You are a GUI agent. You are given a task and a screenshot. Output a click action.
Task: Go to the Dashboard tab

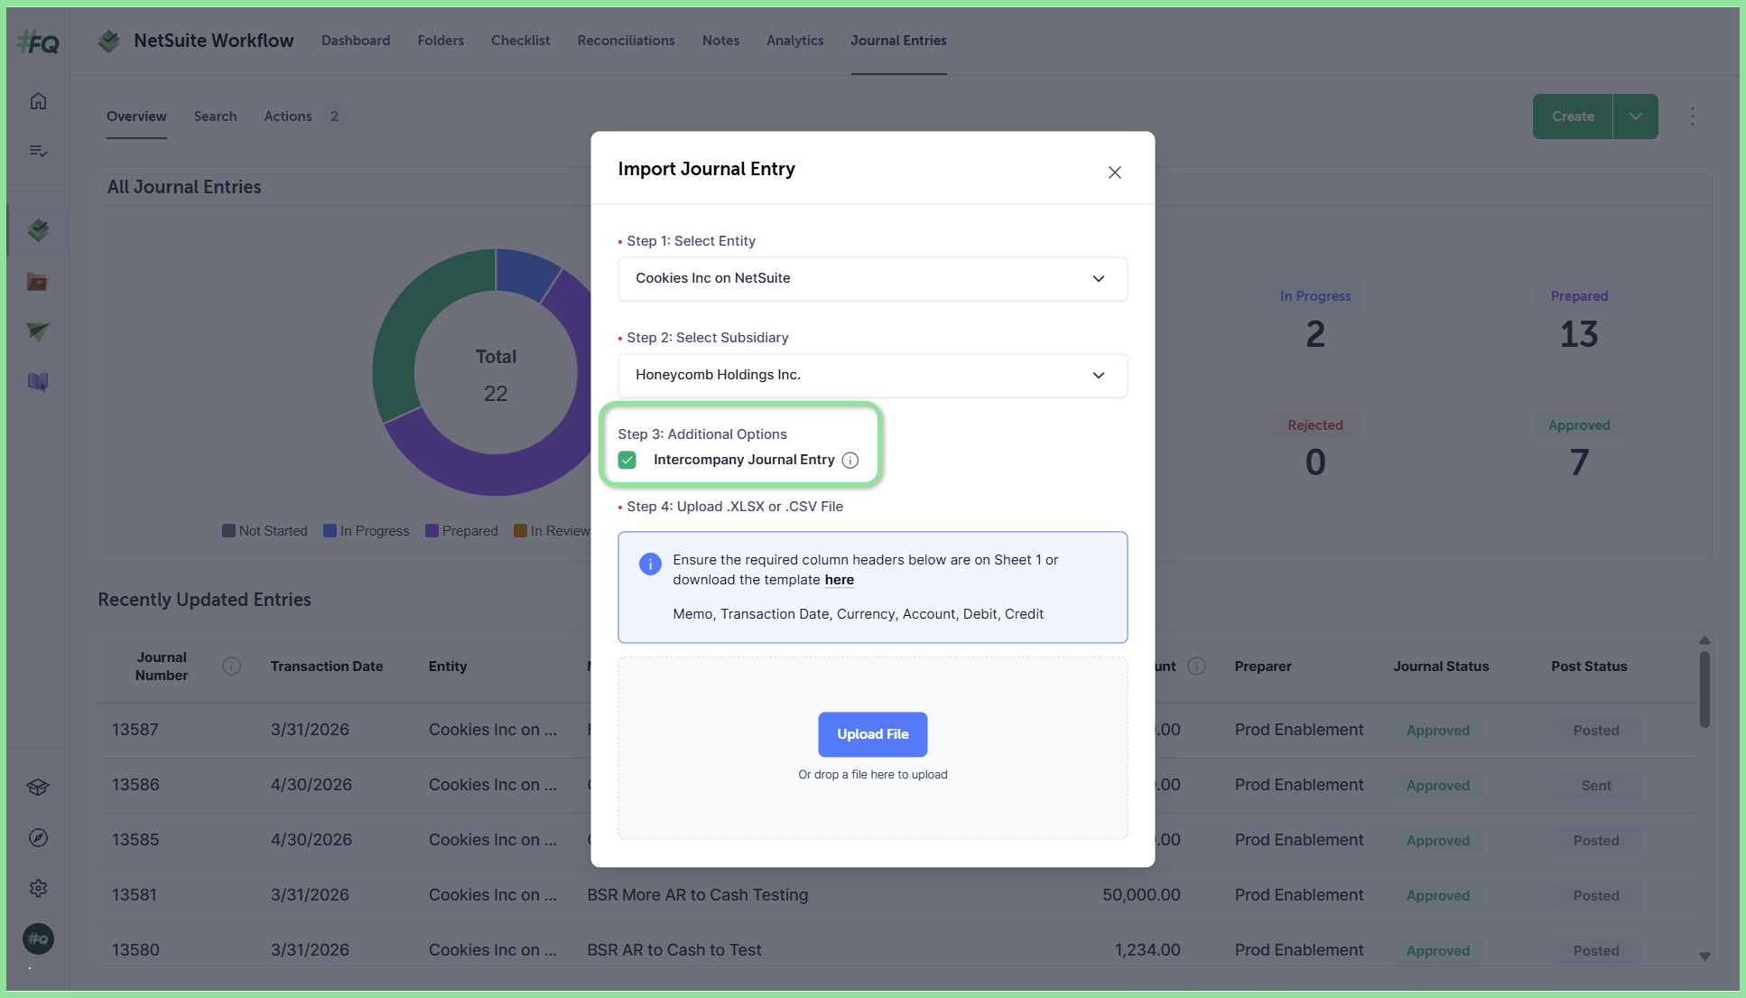click(356, 41)
